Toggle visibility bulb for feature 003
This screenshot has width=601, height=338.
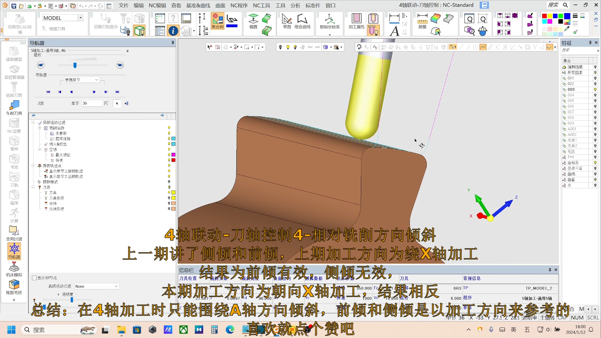click(594, 89)
